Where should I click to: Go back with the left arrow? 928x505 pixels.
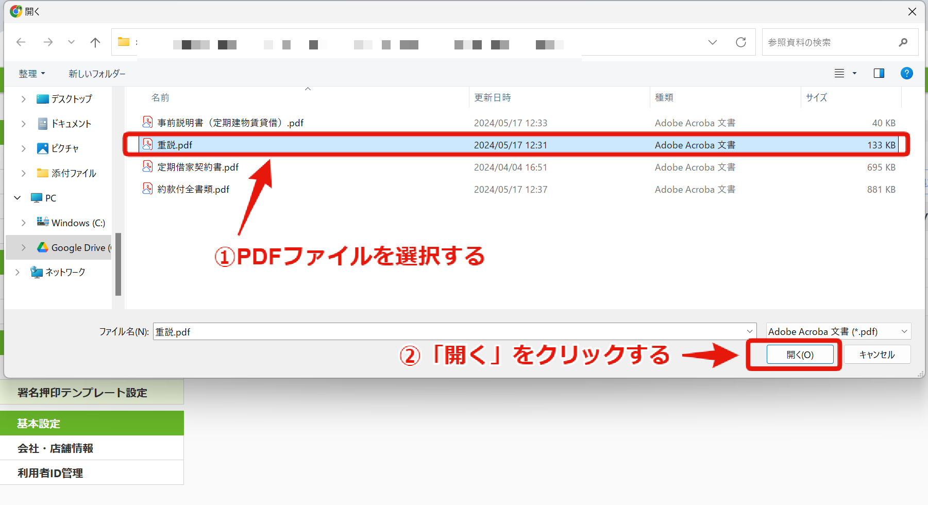(x=21, y=42)
